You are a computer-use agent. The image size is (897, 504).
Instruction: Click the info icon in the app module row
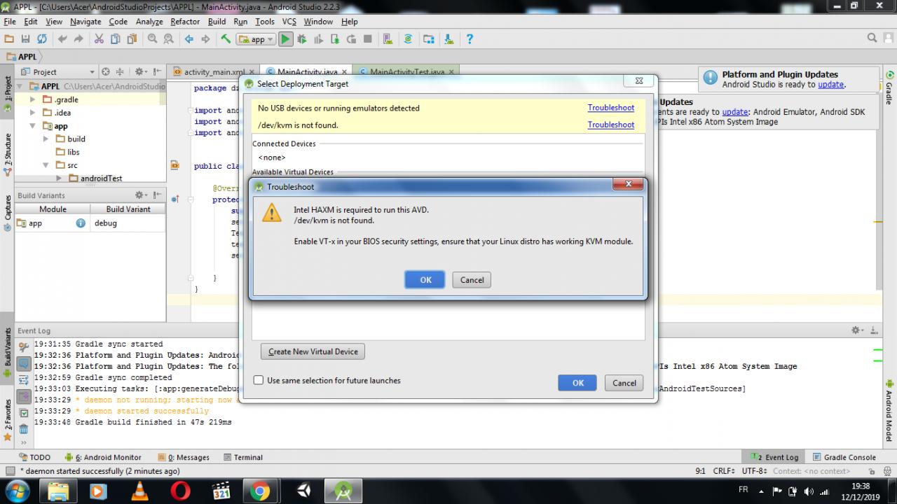point(81,223)
